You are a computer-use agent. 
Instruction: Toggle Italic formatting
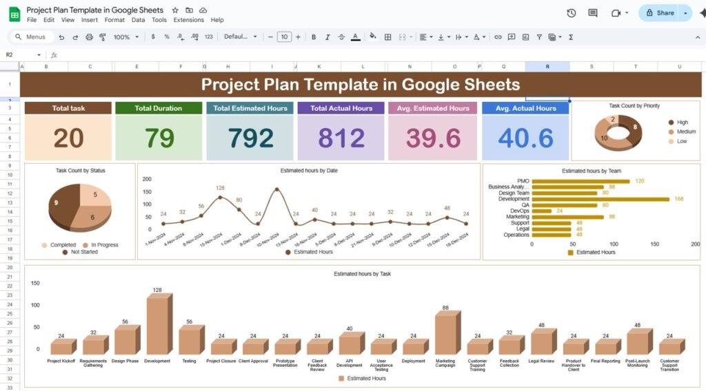(x=327, y=37)
